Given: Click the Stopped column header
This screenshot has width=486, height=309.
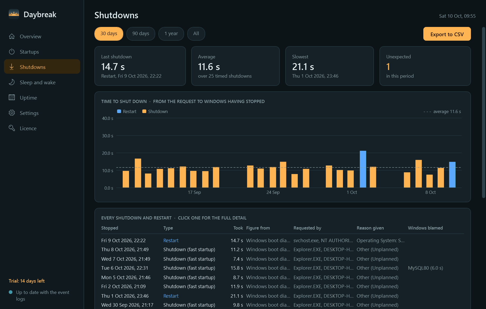Looking at the screenshot, I should [110, 228].
